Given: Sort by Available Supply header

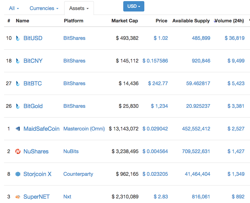Looking at the screenshot, I should click(191, 21).
